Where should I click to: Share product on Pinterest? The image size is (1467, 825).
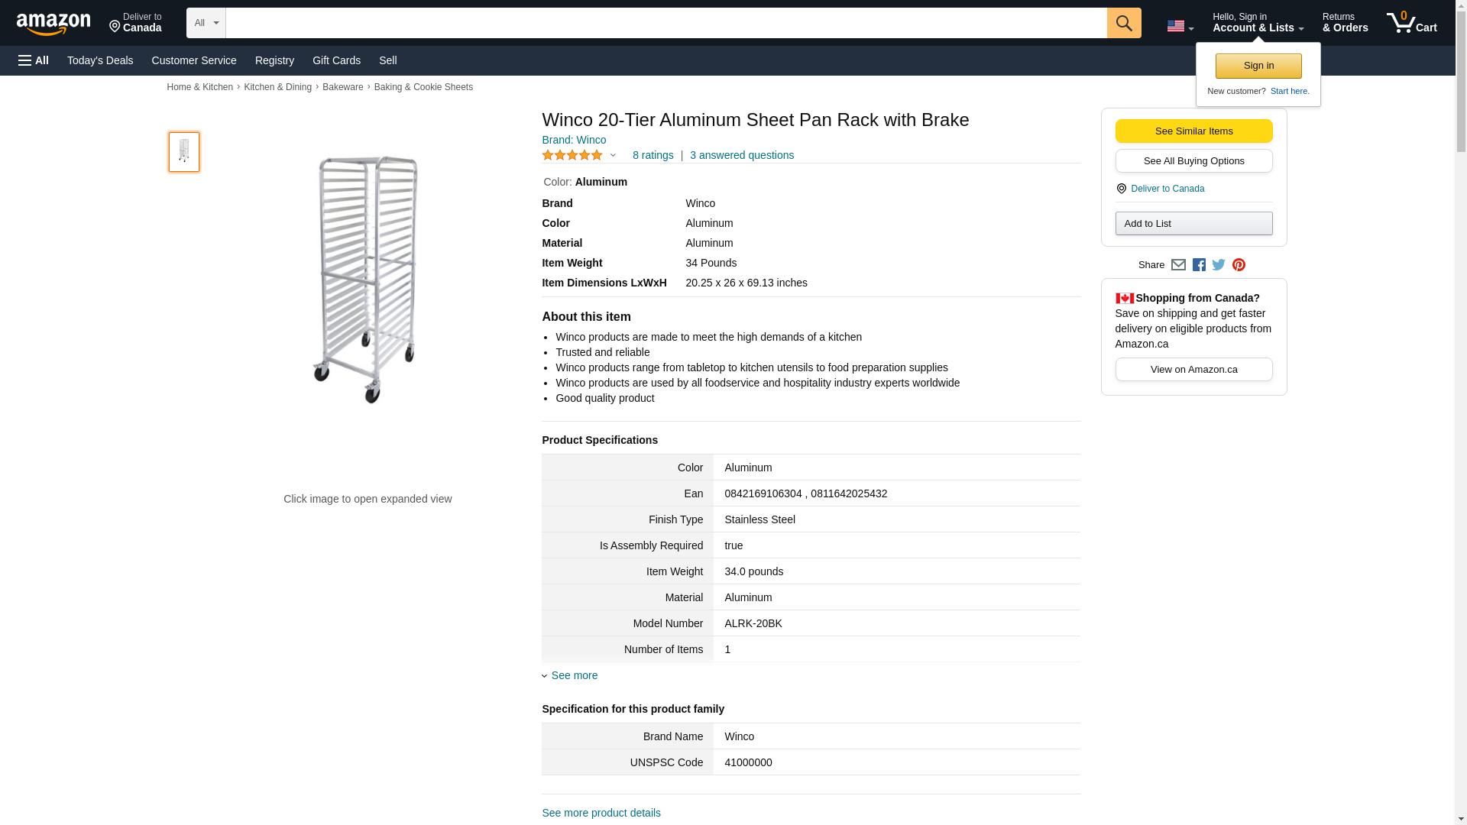click(x=1239, y=265)
